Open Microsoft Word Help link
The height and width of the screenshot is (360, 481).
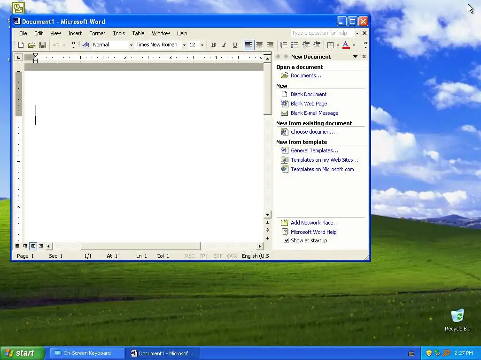[x=313, y=232]
